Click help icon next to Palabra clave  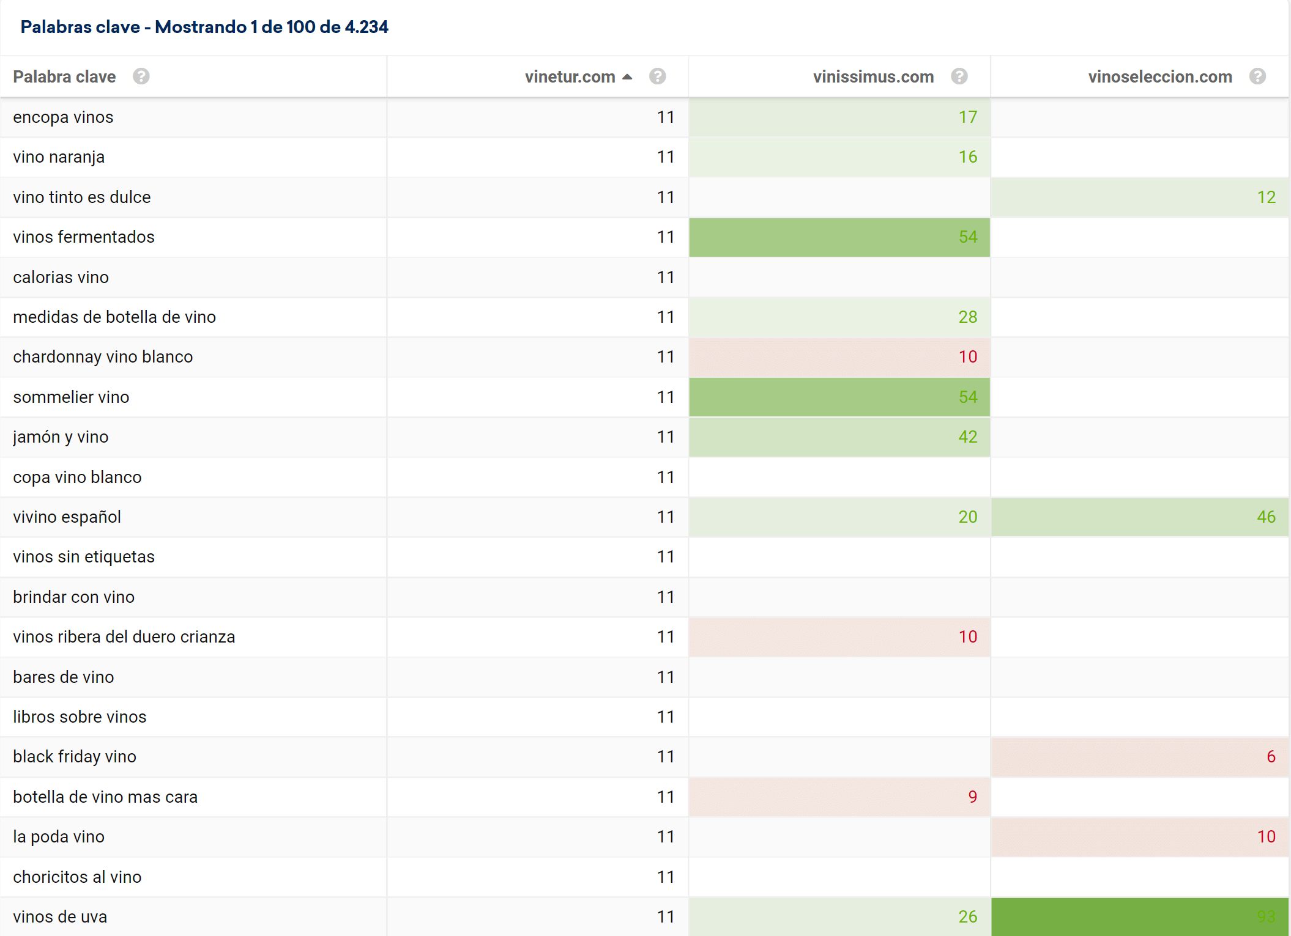click(141, 76)
